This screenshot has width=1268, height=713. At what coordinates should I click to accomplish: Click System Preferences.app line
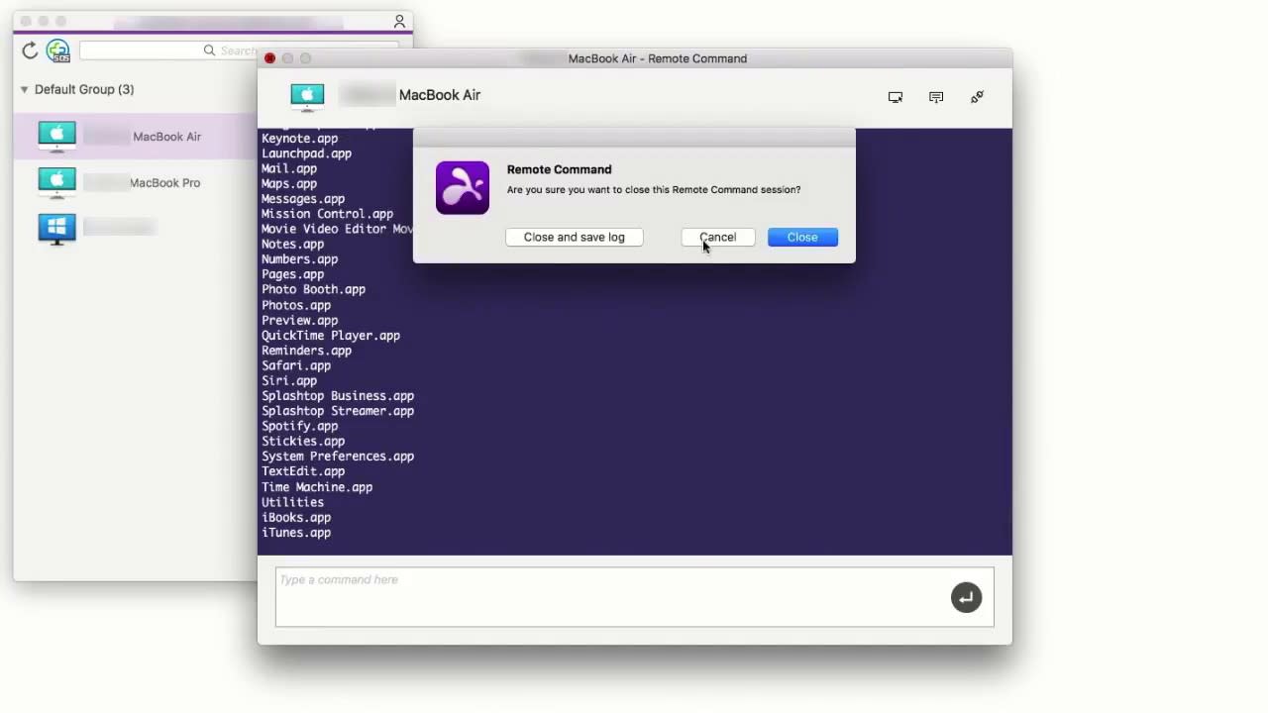338,457
